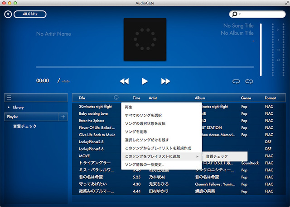
Task: Expand このソングをプレイリストに追加 submenu
Action: pyautogui.click(x=161, y=156)
